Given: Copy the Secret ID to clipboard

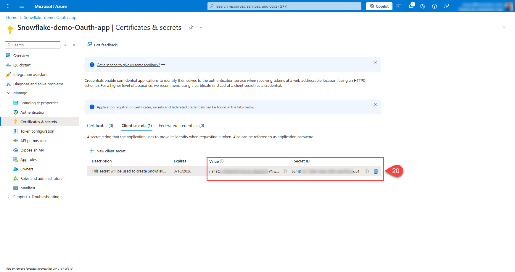Looking at the screenshot, I should (x=367, y=171).
